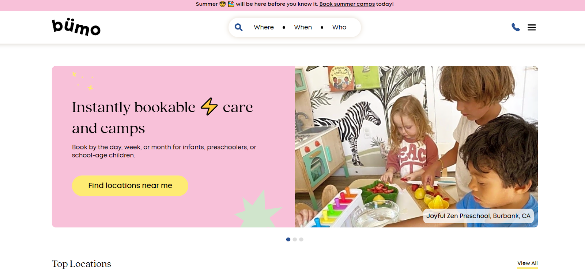Click the green starburst decoration
Screen dimensions: 585x274
pos(258,210)
